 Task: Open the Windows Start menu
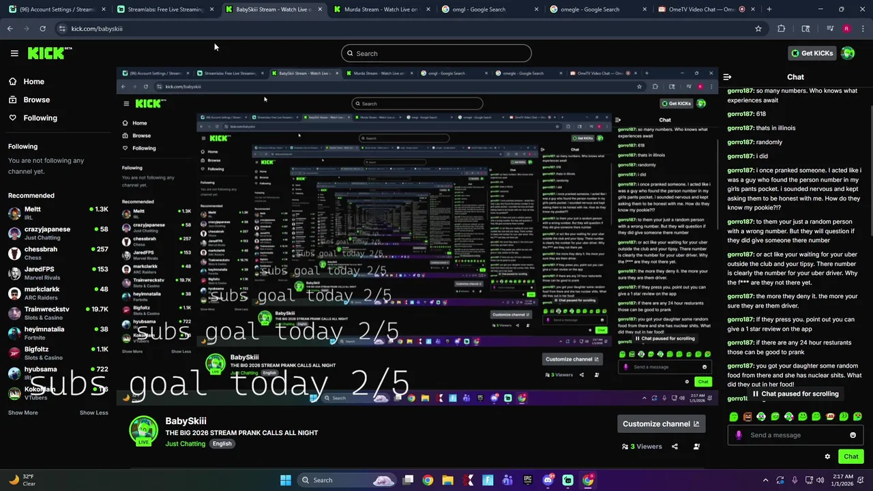[286, 480]
